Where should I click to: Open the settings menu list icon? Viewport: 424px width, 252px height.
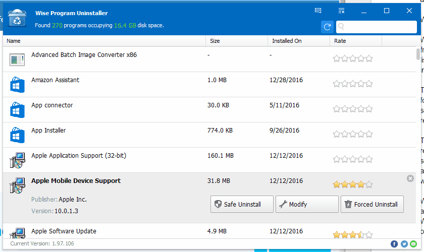tap(342, 11)
